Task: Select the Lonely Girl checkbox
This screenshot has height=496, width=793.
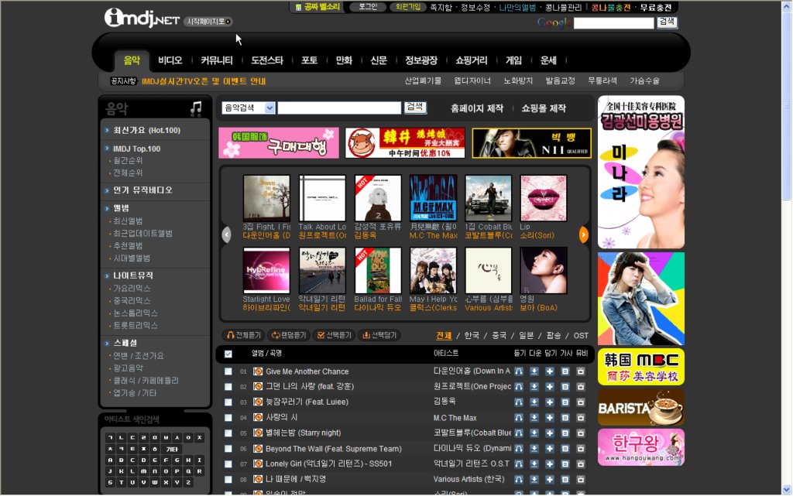Action: [x=228, y=464]
